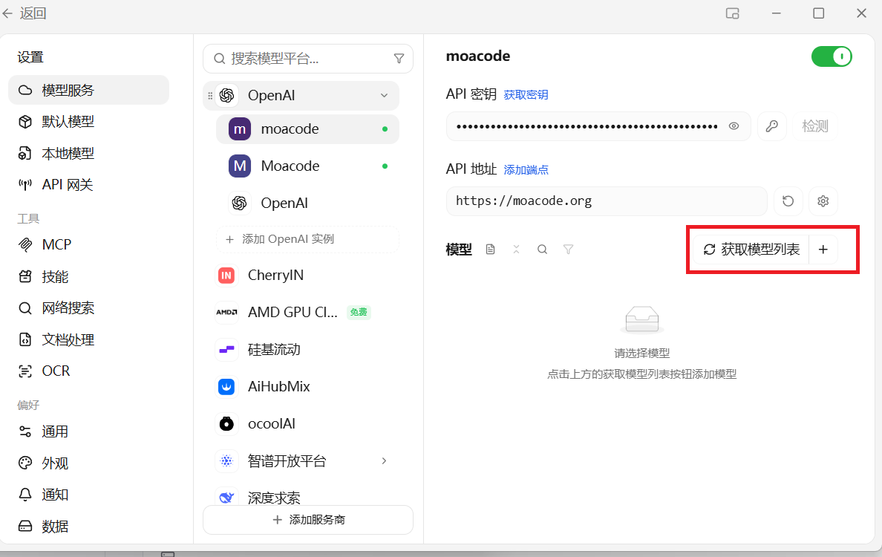Show the API key with eye icon
This screenshot has height=557, width=882.
734,126
